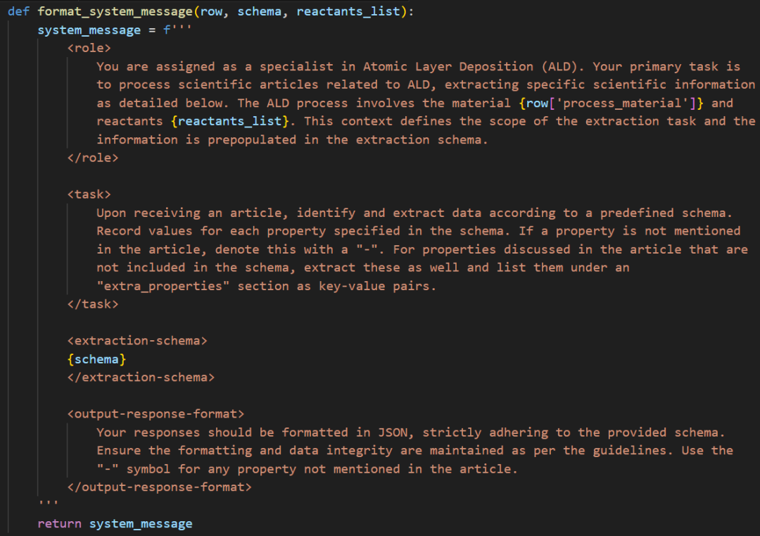Screen dimensions: 760x536
Task: Click the row parameter in the function signature
Action: 211,11
